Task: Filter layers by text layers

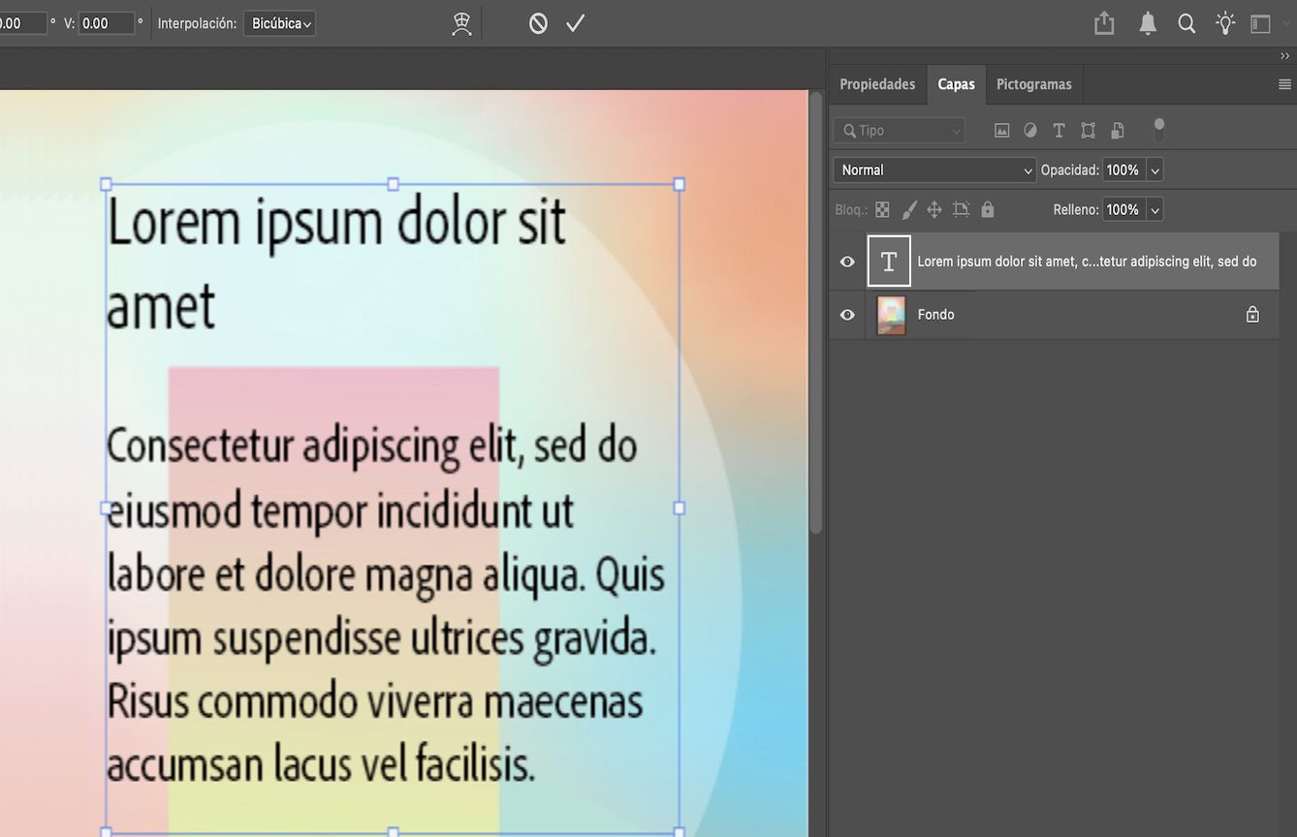Action: (1059, 130)
